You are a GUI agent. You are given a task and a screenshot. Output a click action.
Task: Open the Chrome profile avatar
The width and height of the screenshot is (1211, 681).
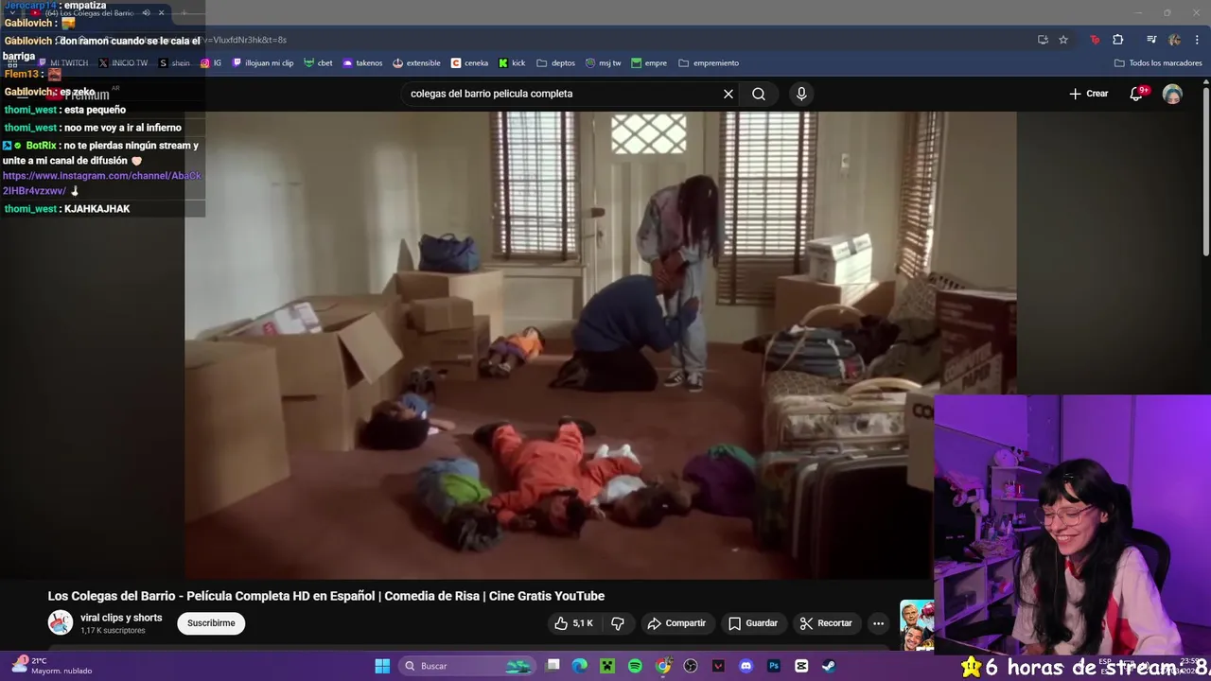pyautogui.click(x=1174, y=40)
